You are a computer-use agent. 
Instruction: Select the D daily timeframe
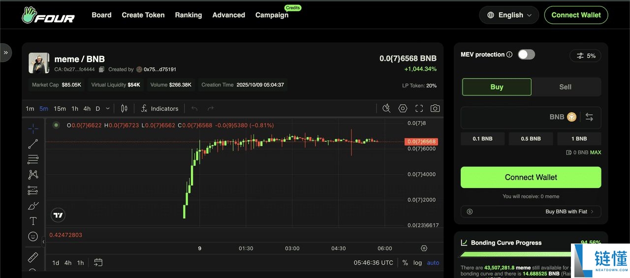pos(98,108)
